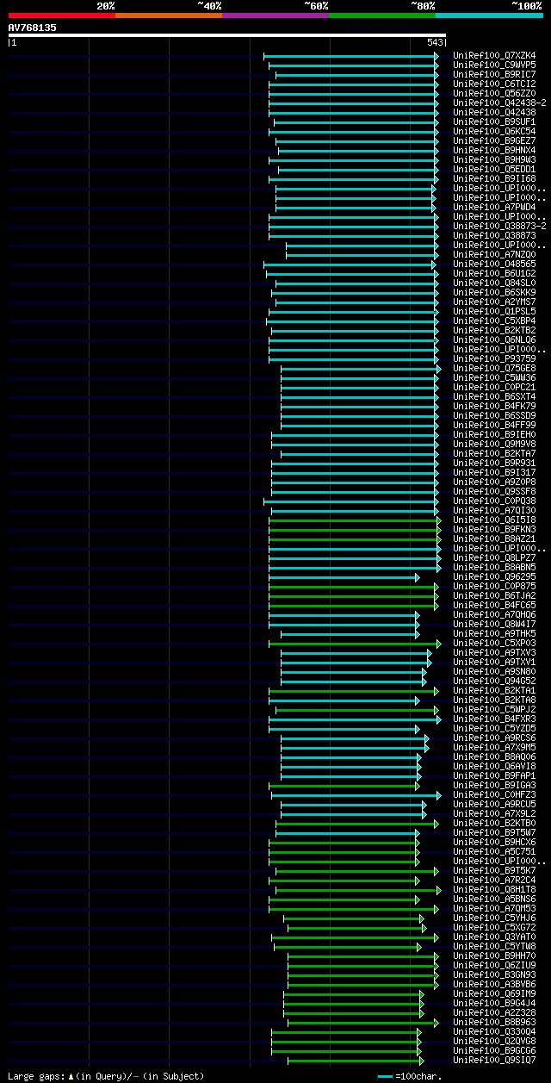Click the UniRef100_A7QI30 label
This screenshot has width=551, height=1083.
[494, 510]
